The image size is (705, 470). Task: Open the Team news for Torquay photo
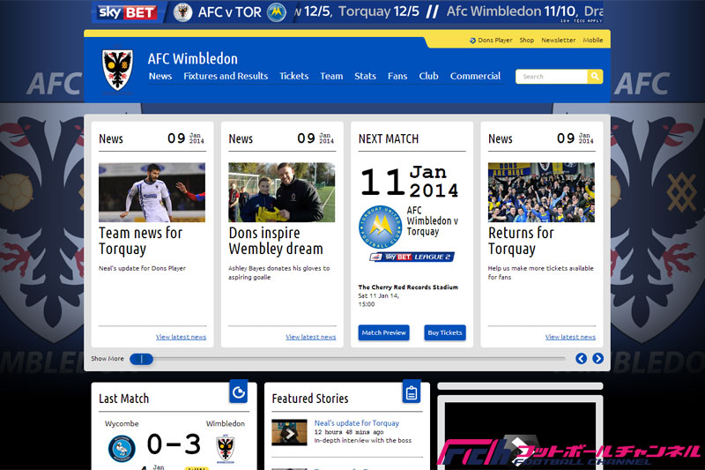click(x=152, y=191)
